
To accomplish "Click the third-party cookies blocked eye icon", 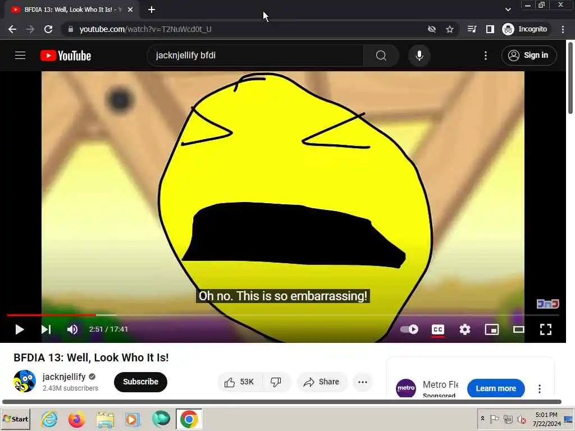I will tap(432, 29).
